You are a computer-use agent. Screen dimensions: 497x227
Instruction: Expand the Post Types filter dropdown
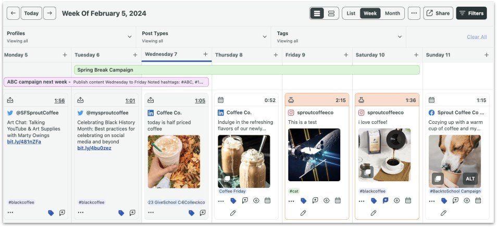click(265, 36)
